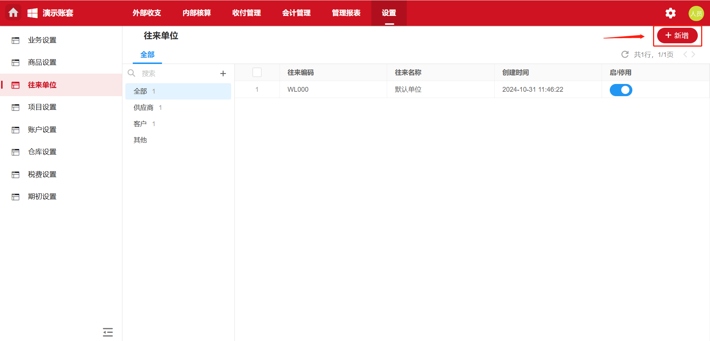Select the 供应商 category
This screenshot has height=341, width=710.
(143, 108)
